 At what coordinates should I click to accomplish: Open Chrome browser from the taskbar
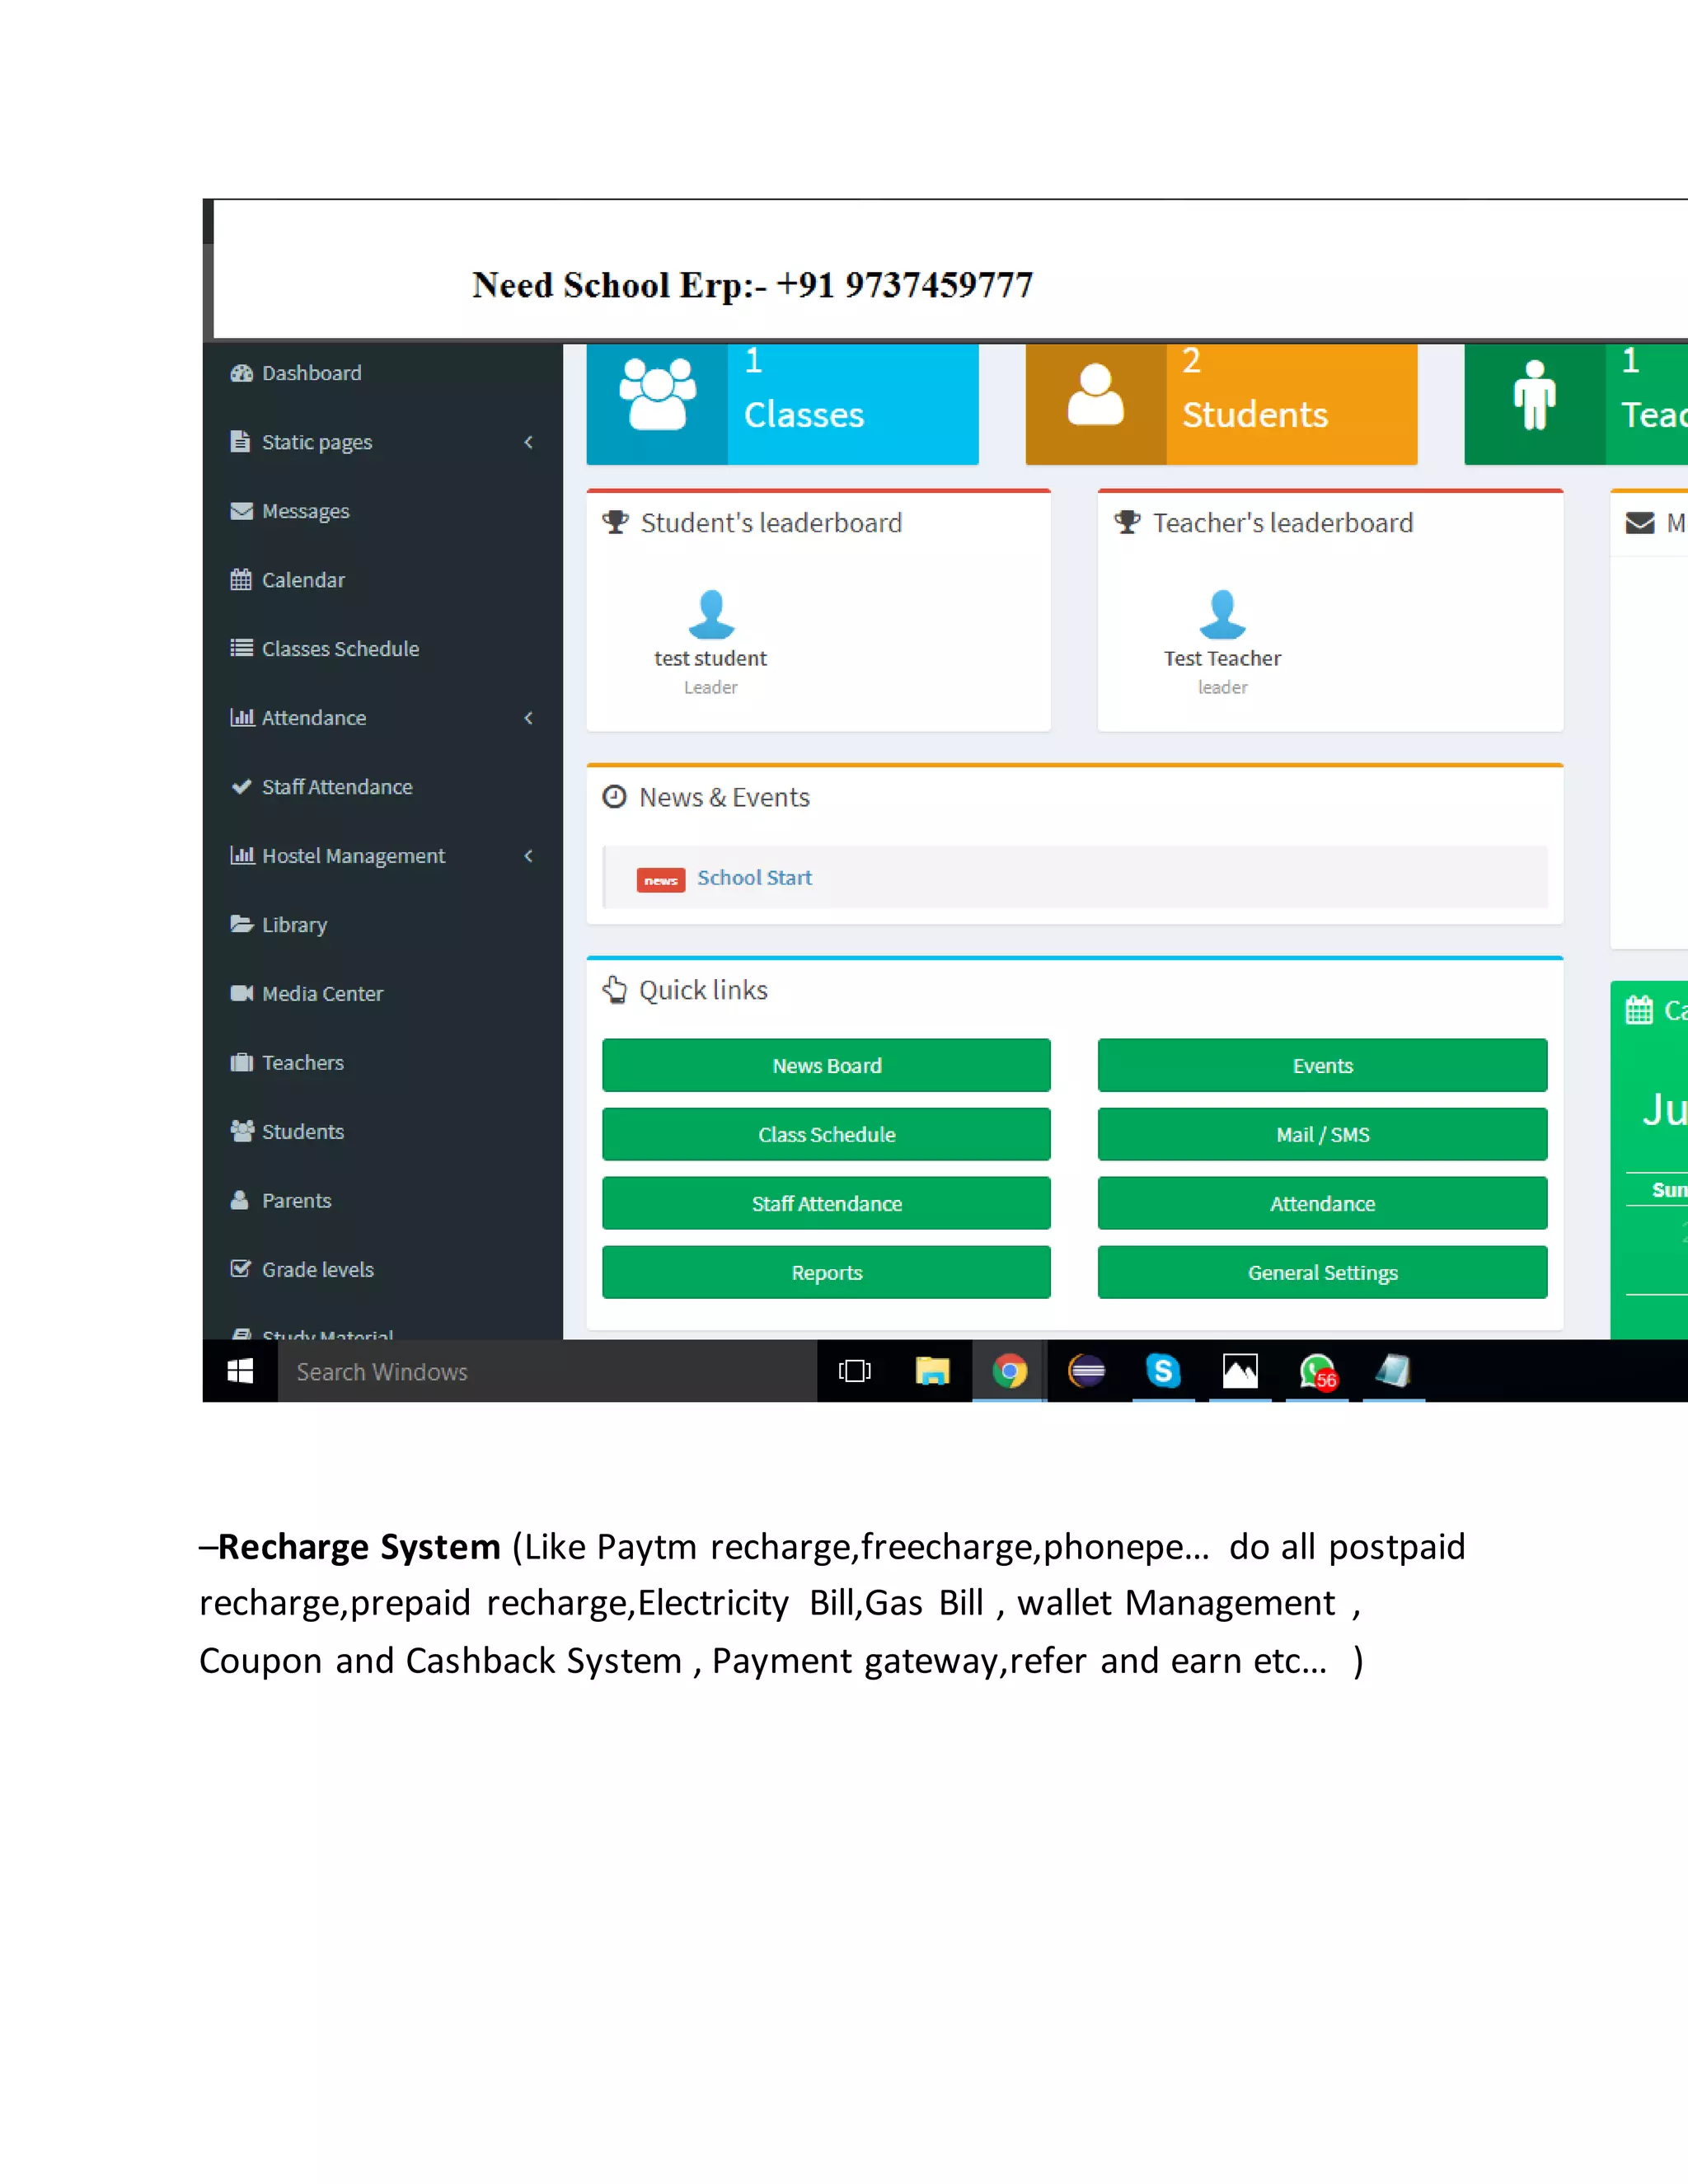point(1009,1371)
